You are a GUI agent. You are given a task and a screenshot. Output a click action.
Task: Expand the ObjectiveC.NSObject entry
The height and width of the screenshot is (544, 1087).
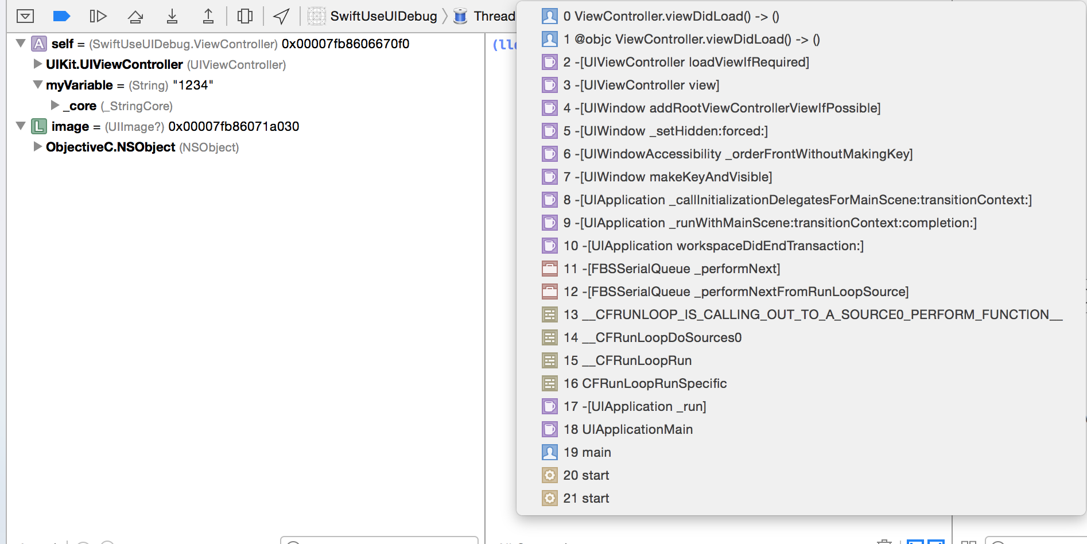pos(37,146)
